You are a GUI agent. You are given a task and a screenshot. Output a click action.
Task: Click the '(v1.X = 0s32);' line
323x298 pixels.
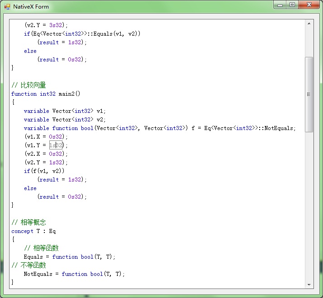(46, 136)
